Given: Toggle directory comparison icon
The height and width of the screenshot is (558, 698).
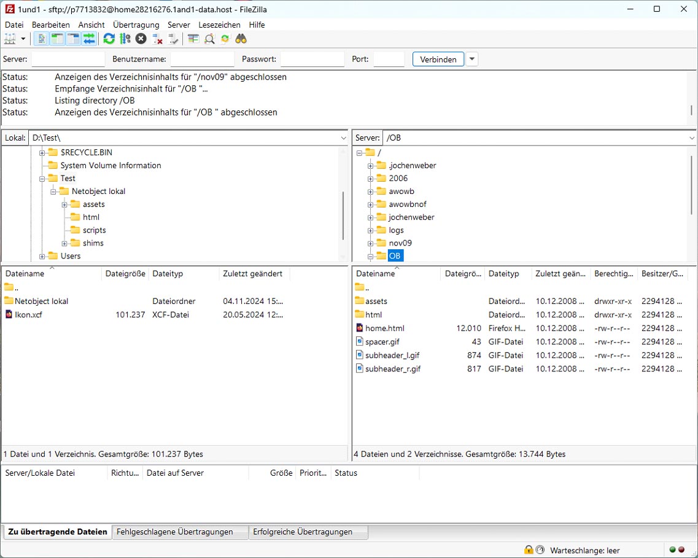Looking at the screenshot, I should point(209,39).
